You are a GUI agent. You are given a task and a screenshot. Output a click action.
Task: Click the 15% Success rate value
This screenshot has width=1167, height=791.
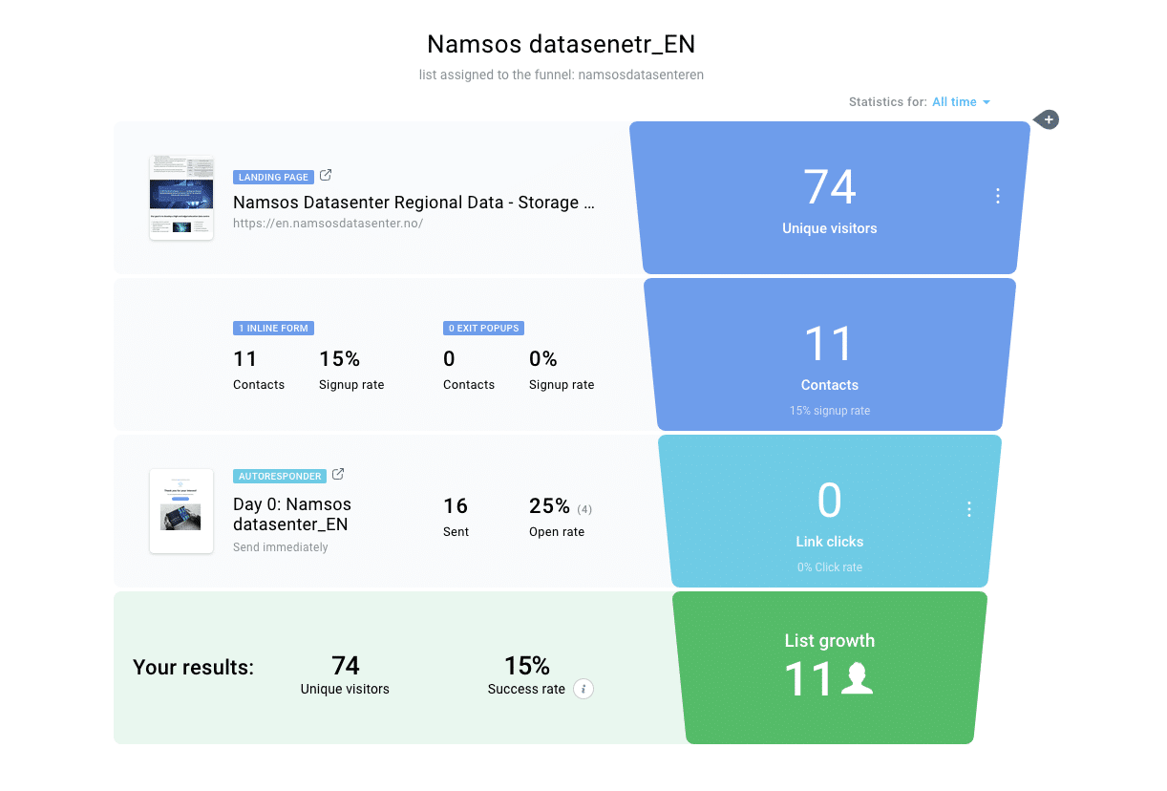tap(527, 665)
